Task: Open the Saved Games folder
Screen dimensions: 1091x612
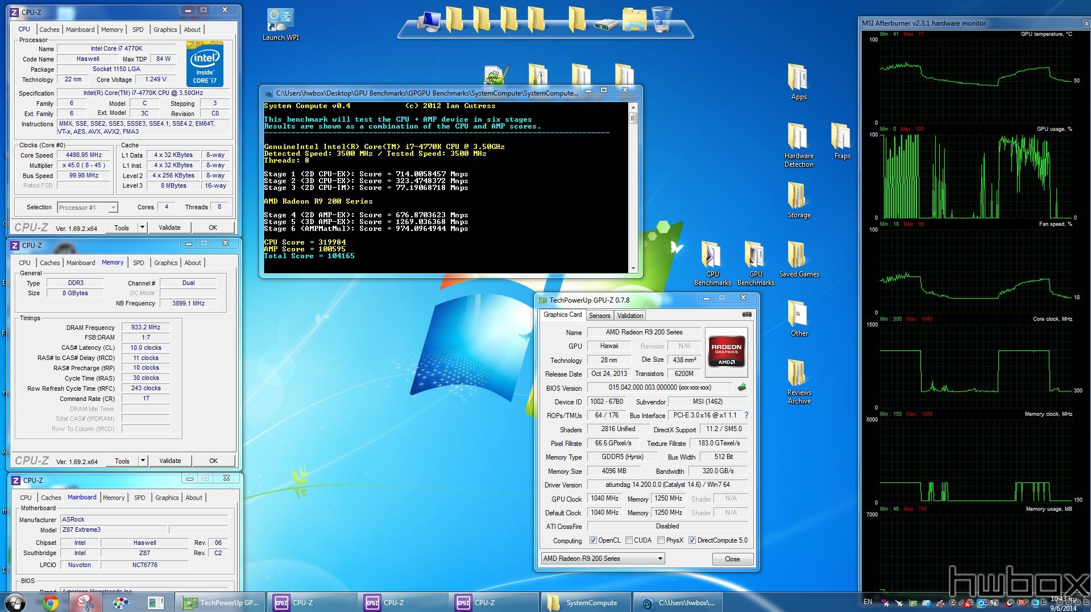Action: coord(799,259)
